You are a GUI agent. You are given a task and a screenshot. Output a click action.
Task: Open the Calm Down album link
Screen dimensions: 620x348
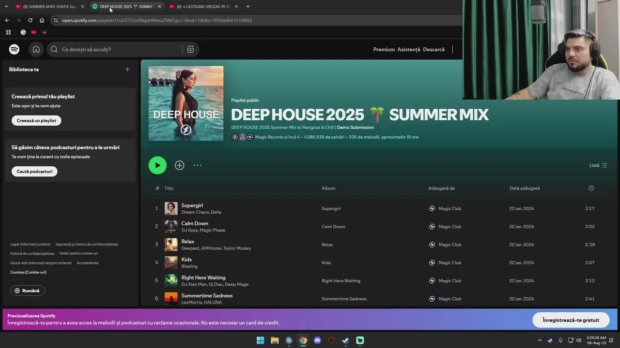333,227
